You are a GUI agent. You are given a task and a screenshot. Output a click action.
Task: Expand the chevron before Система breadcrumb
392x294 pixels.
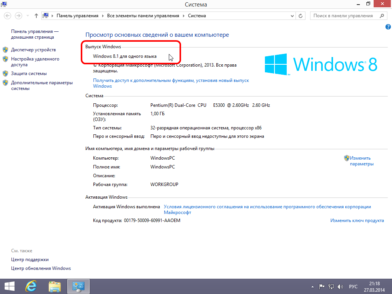click(183, 16)
